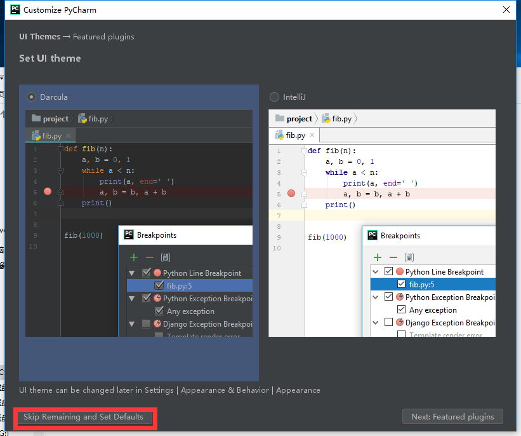Viewport: 521px width, 436px height.
Task: Close the fib.py tab in Darcula preview
Action: 68,135
